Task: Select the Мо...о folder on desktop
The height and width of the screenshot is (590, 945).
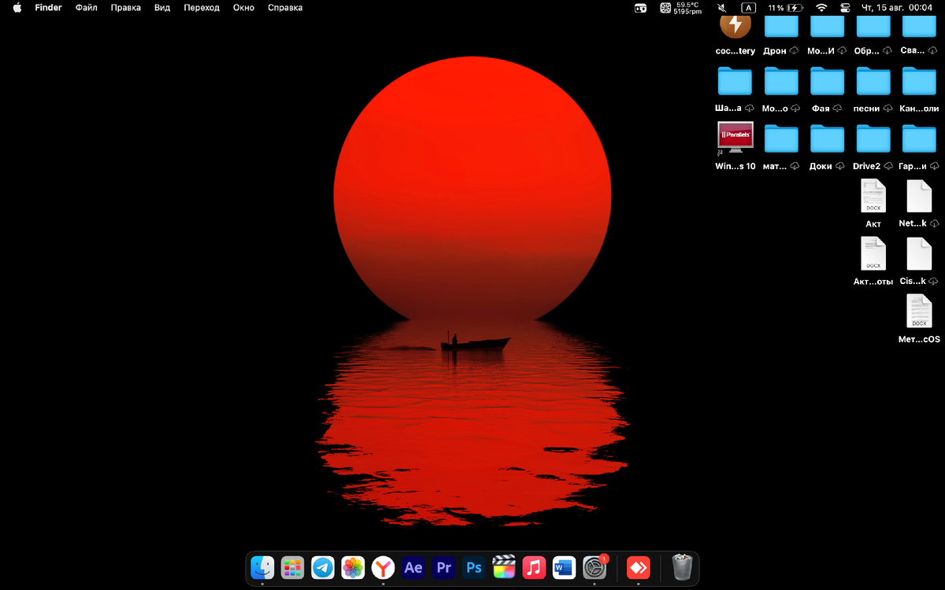Action: pyautogui.click(x=781, y=82)
